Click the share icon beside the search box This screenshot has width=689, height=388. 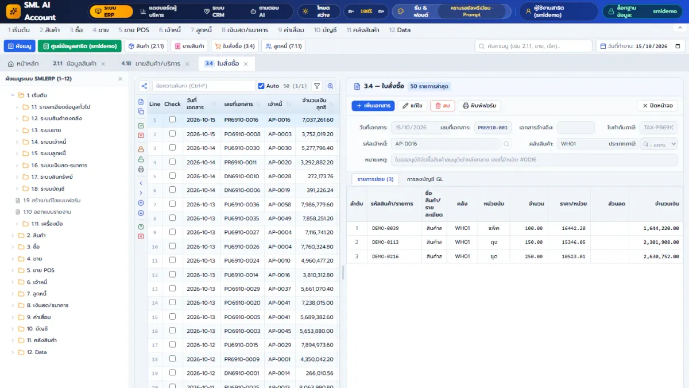[x=144, y=86]
